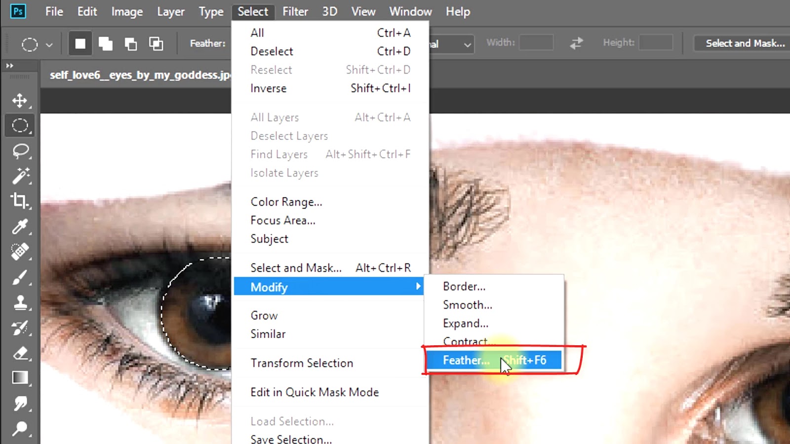Choose Smooth in the Modify submenu
The image size is (790, 444).
(495, 305)
